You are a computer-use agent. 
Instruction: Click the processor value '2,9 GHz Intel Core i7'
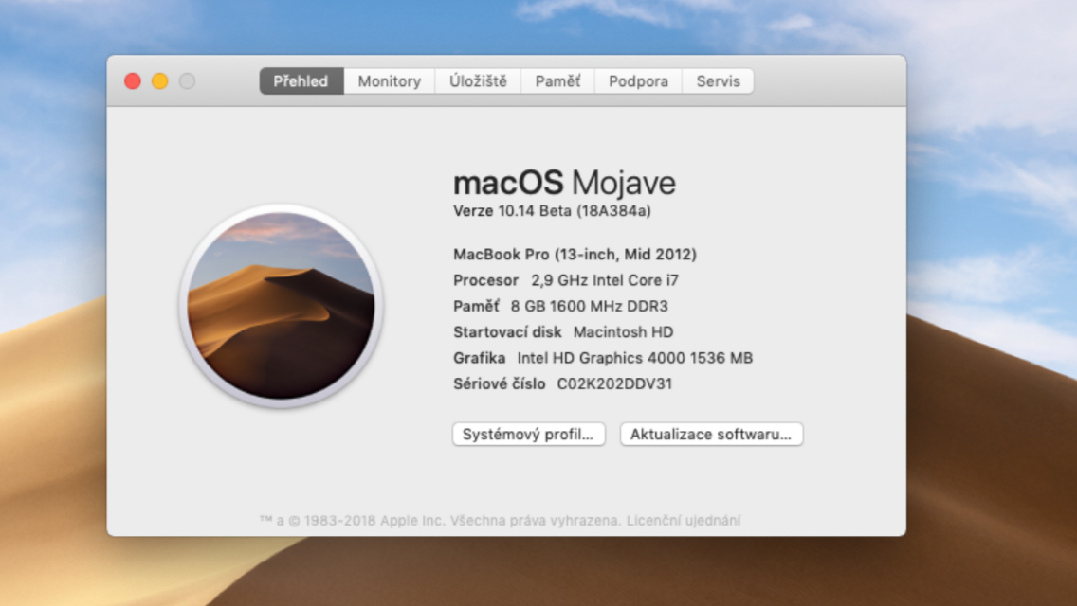605,280
